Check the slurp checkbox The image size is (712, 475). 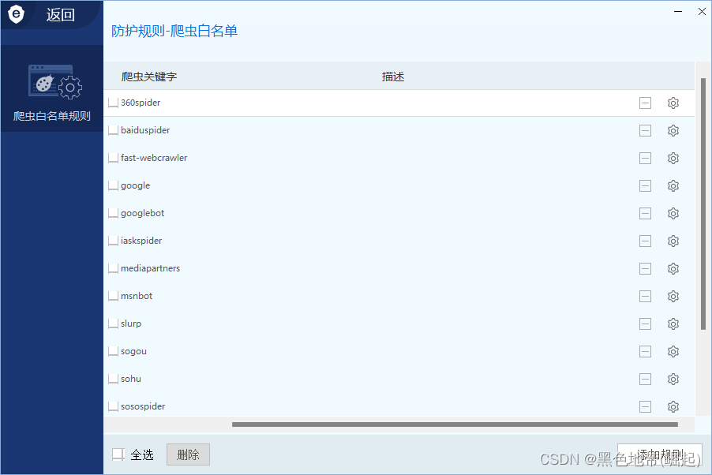click(113, 324)
